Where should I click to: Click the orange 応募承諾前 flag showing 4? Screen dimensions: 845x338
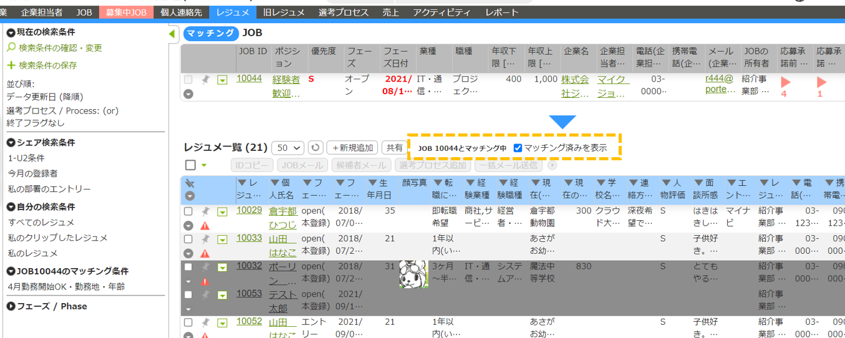[x=785, y=82]
